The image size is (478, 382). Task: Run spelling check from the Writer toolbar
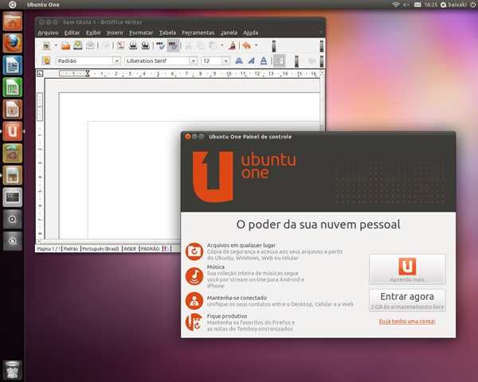160,45
